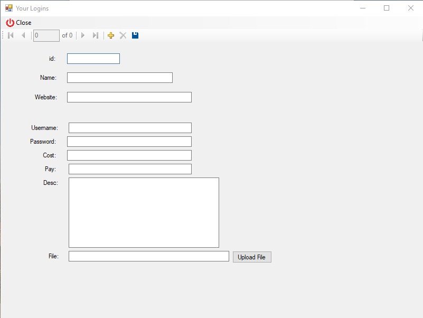
Task: Focus the id text field
Action: point(93,59)
